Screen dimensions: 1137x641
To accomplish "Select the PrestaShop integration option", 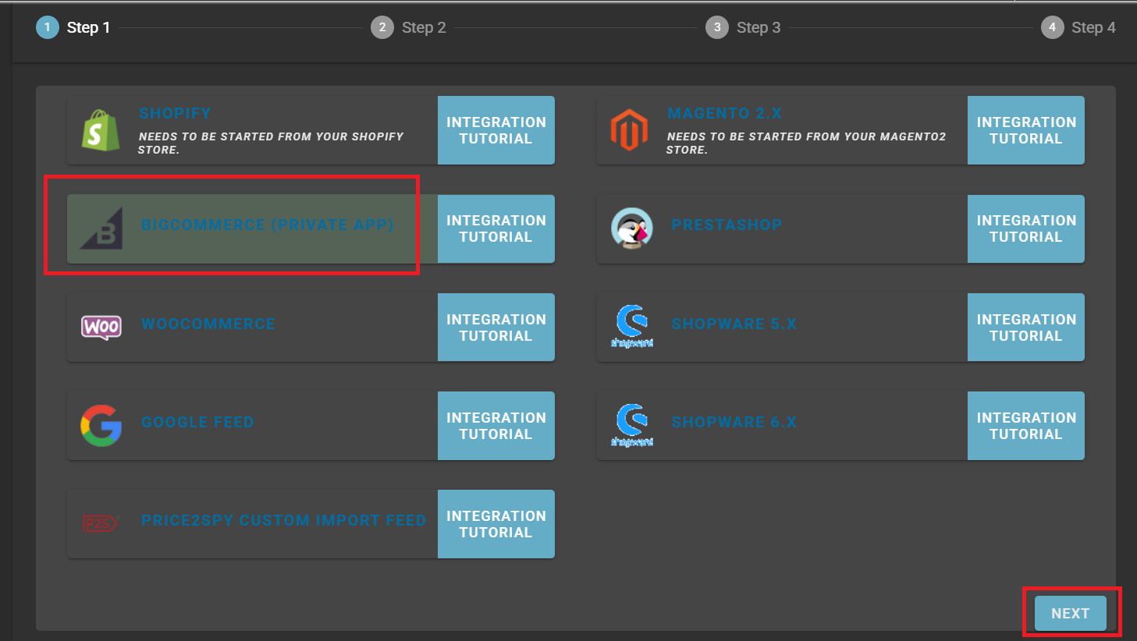I will click(x=783, y=228).
